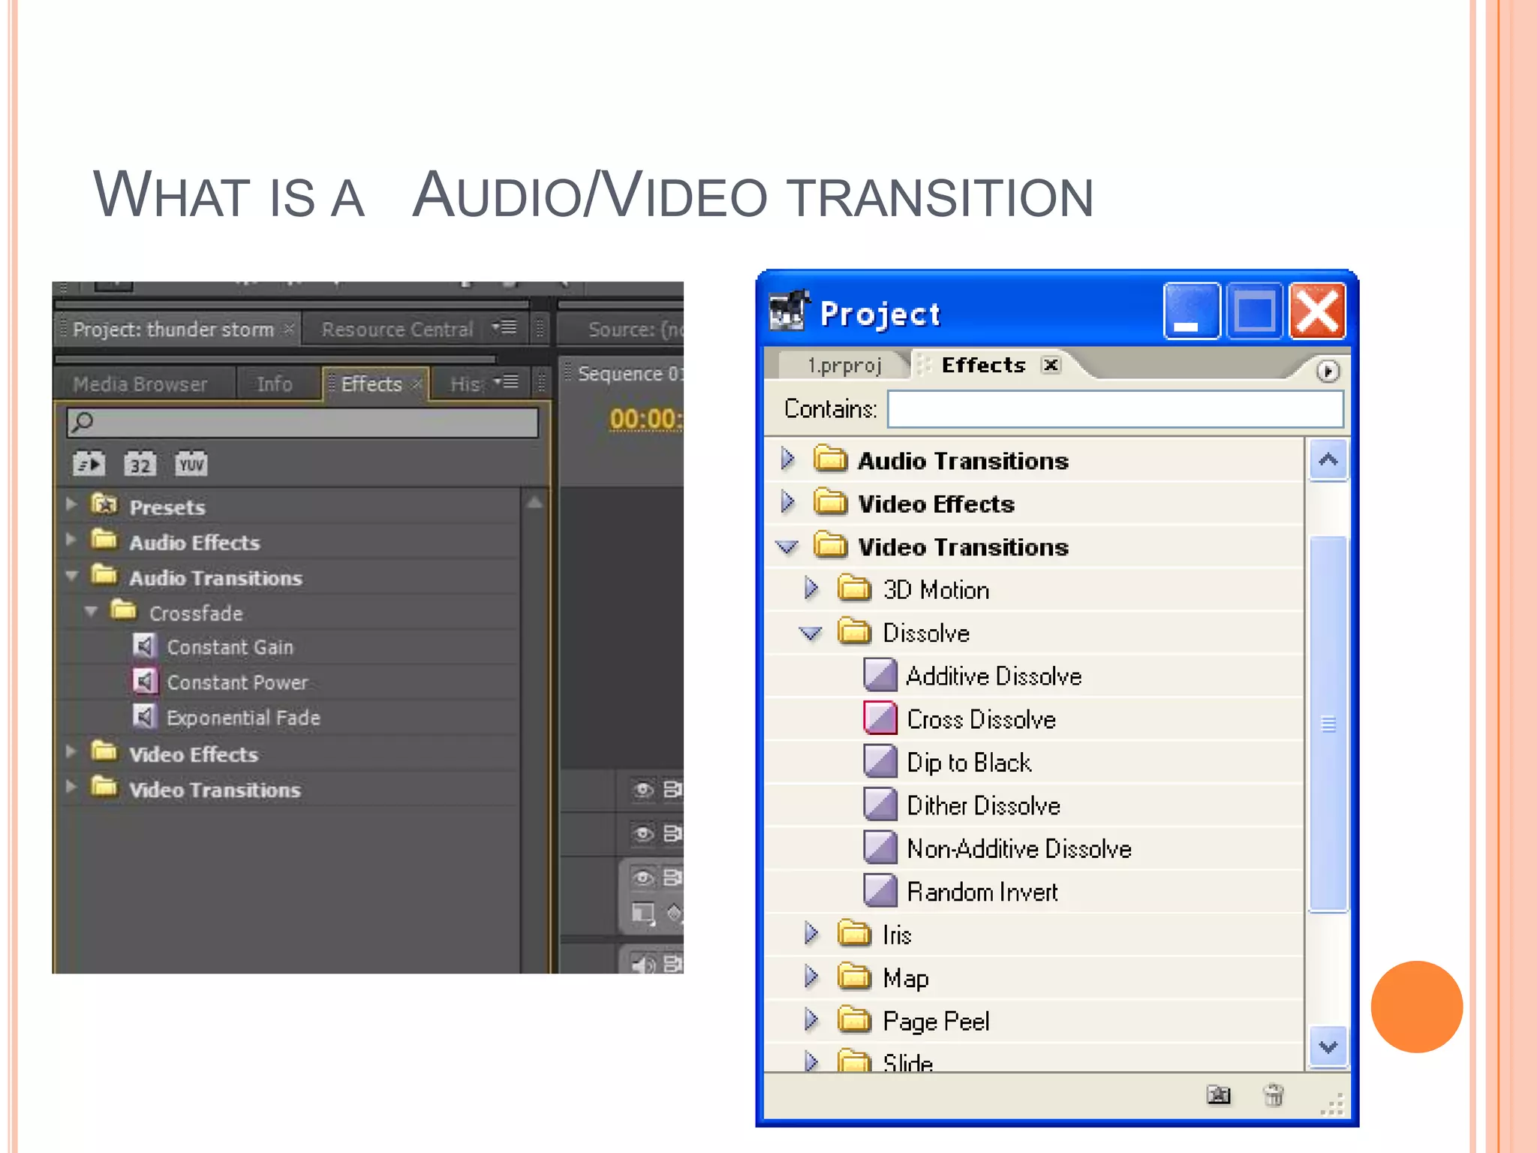Click the 32-bit color filter icon

pos(140,464)
